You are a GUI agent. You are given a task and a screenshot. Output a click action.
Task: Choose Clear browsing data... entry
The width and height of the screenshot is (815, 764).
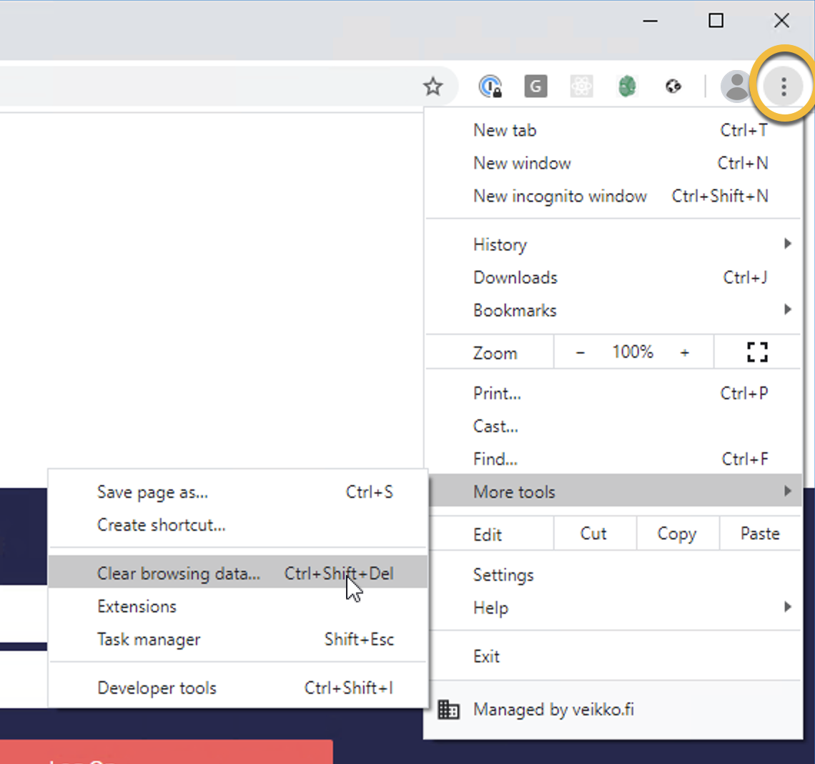[x=237, y=572]
